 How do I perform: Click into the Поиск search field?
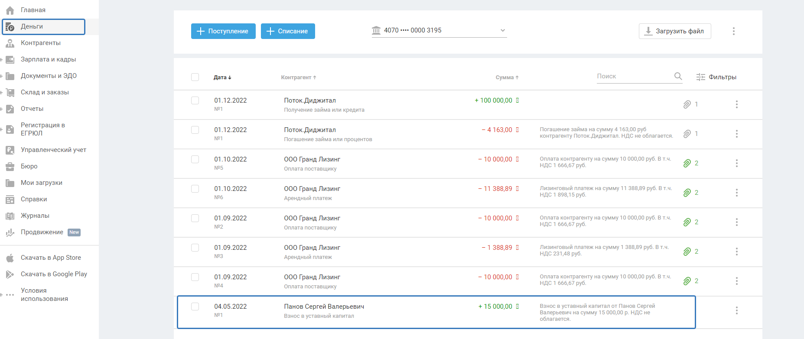tap(633, 76)
